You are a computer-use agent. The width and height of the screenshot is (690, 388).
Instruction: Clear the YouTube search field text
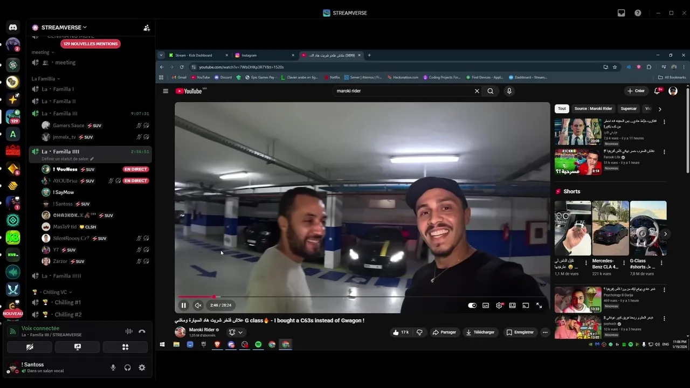point(477,91)
